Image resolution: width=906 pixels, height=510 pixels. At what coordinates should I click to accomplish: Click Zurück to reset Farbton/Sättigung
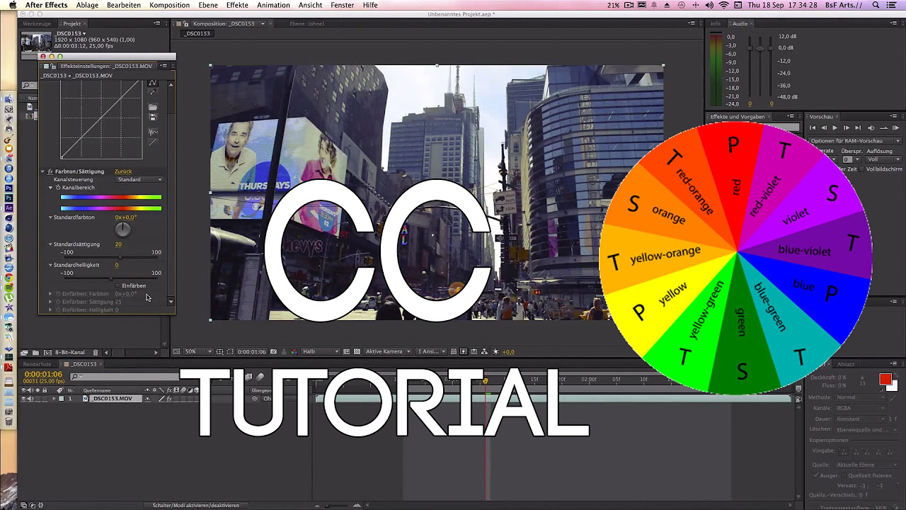coord(123,171)
